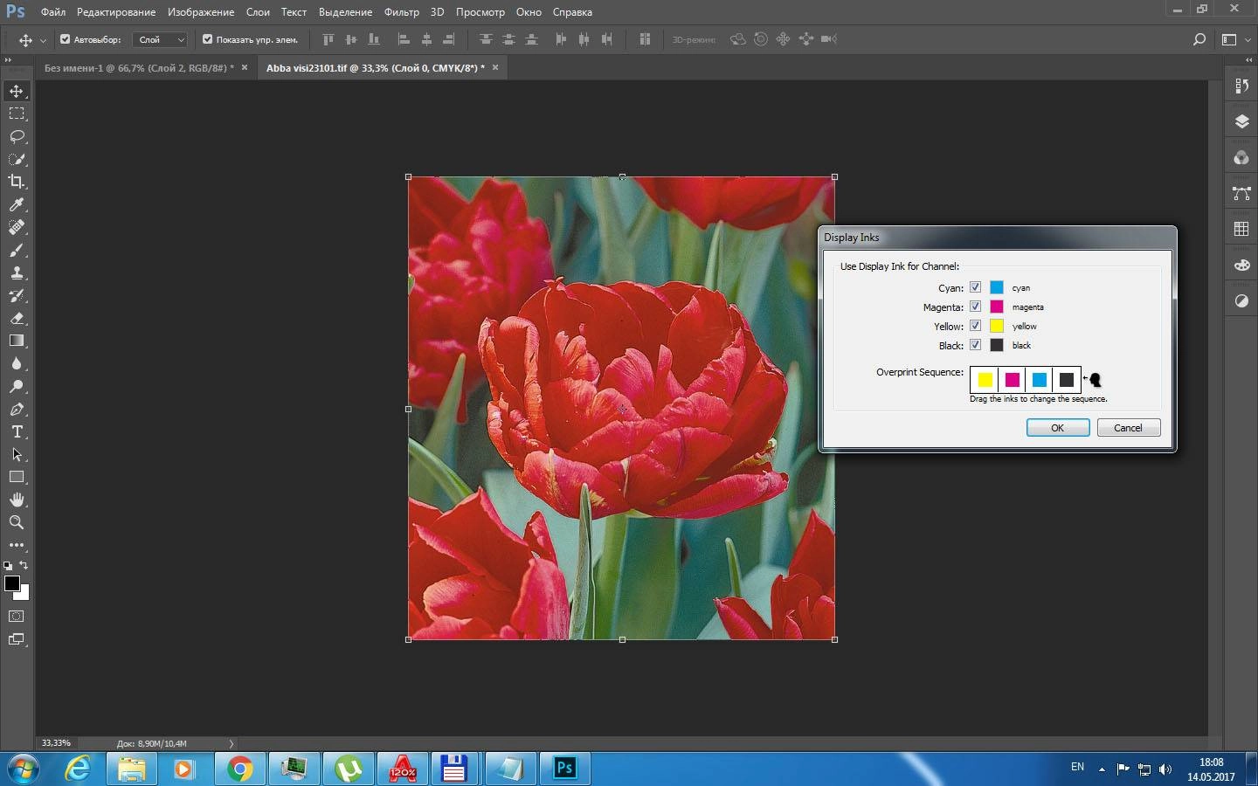
Task: Select the Dodge tool
Action: tap(17, 386)
